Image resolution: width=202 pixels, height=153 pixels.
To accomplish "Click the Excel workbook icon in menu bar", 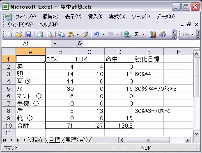I will [9, 17].
